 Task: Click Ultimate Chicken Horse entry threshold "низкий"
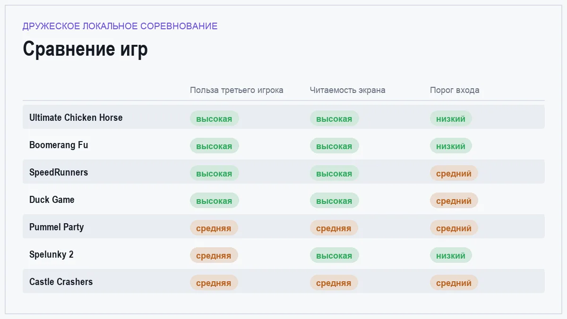[451, 118]
